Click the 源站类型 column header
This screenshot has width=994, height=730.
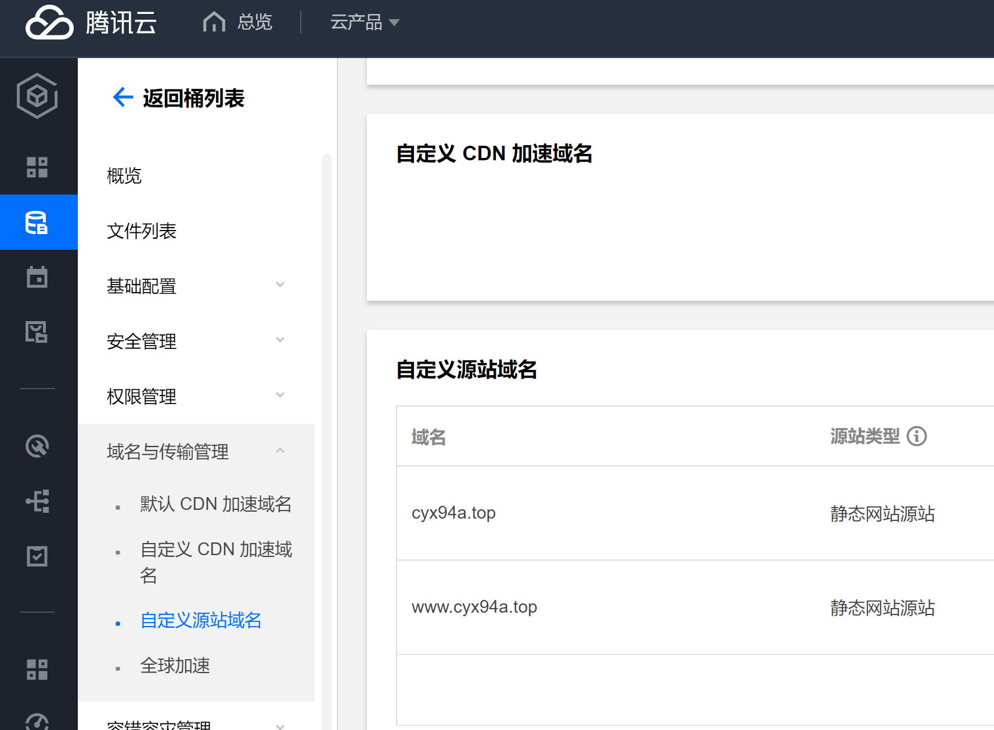coord(865,436)
